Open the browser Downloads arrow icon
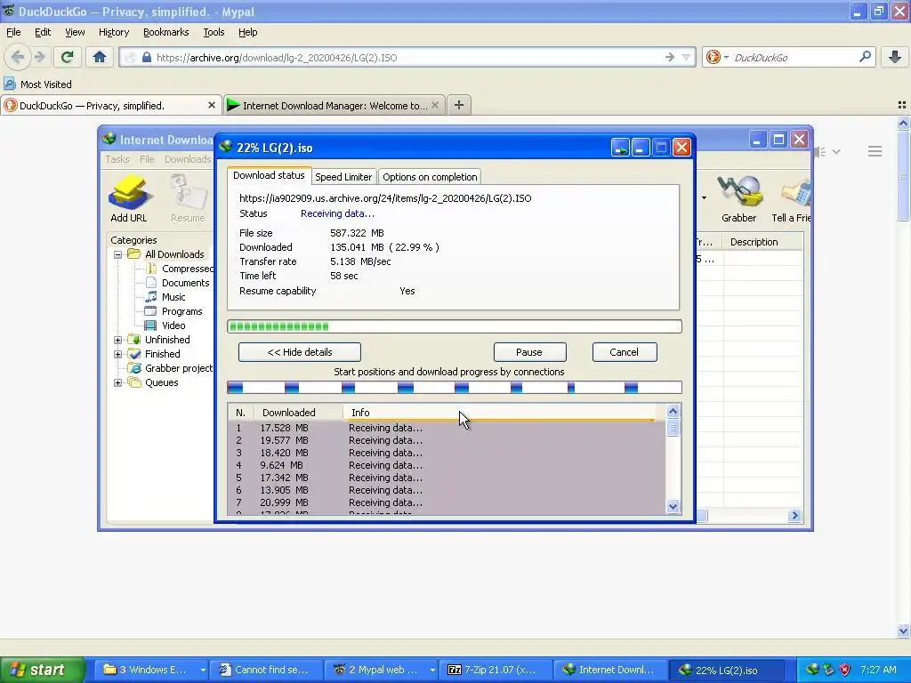 895,57
